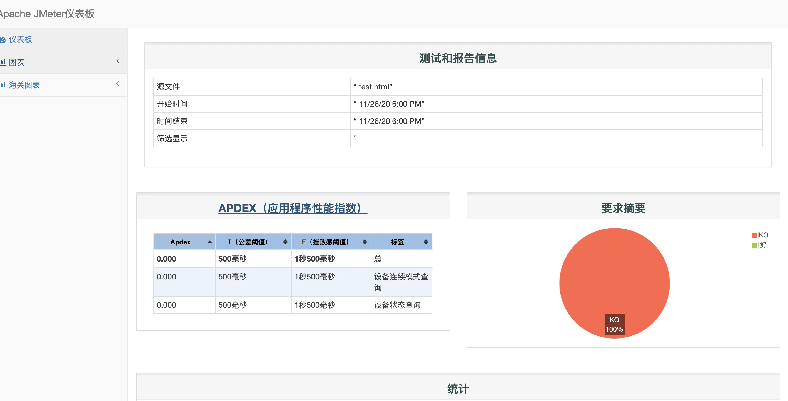The image size is (788, 401).
Task: Click sort arrows in T (公差阈值) header
Action: 285,242
